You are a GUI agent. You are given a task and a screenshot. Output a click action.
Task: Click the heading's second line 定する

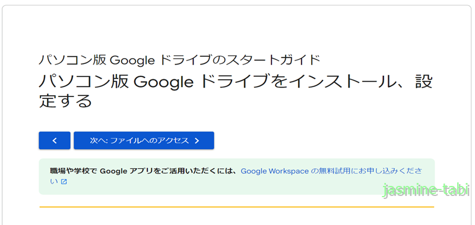pos(65,101)
